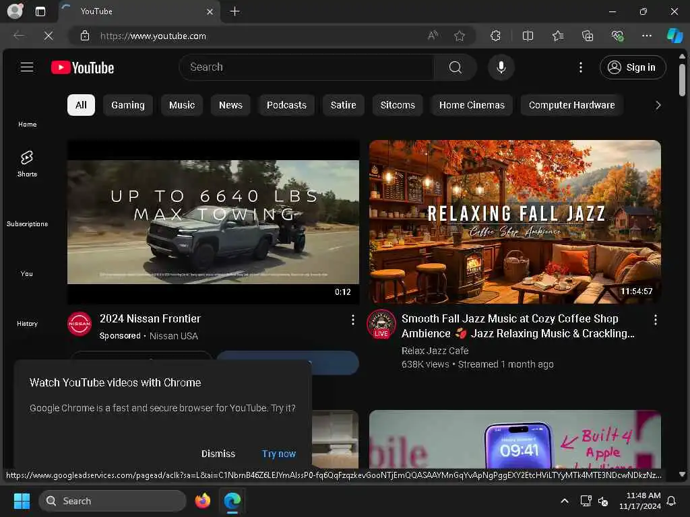Click the Sign in button
690x517 pixels.
tap(632, 67)
